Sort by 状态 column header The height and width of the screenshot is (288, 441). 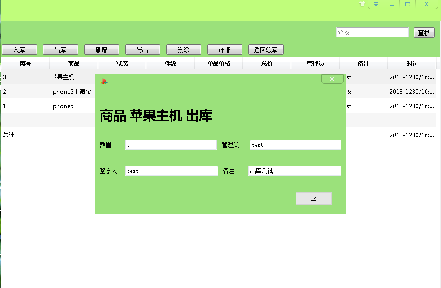click(122, 64)
